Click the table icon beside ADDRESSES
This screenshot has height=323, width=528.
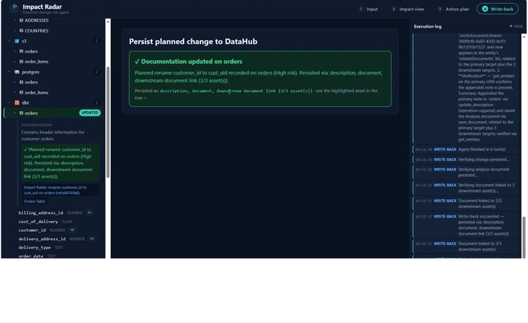point(21,20)
